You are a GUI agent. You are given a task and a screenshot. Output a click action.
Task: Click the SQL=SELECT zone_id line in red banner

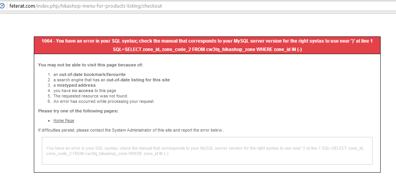coord(207,50)
